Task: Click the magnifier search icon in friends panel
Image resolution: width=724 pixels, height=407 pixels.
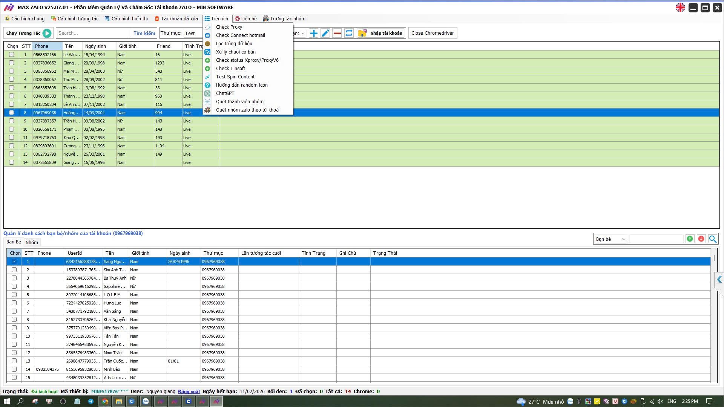Action: [x=712, y=239]
